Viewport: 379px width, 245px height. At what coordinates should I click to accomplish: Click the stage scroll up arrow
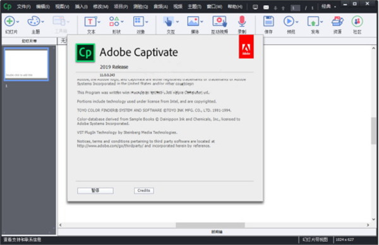coord(374,48)
